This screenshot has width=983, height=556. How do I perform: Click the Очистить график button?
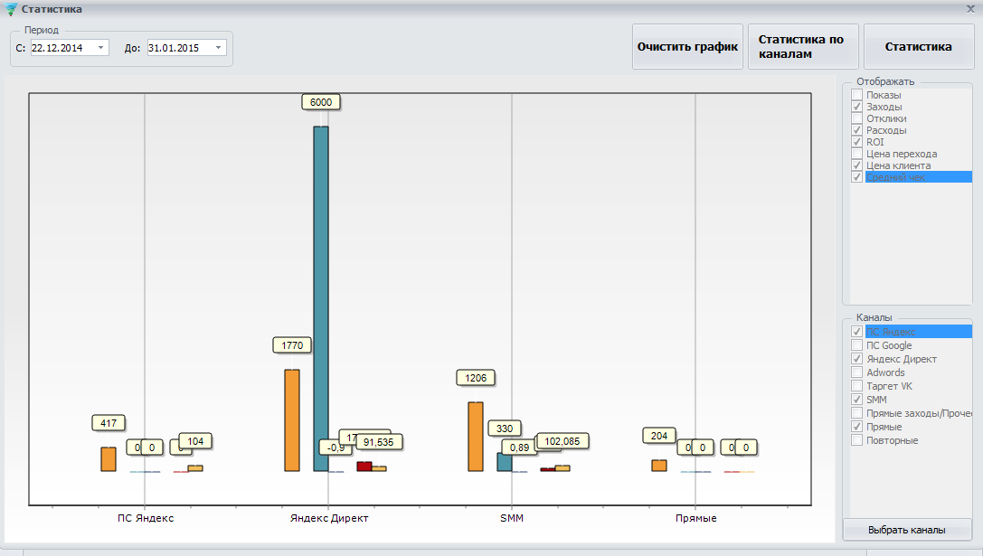pos(687,46)
